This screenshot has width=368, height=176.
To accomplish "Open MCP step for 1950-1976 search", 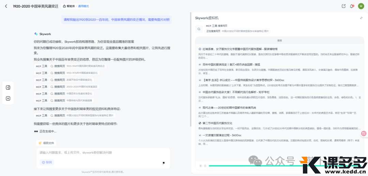I will point(67,73).
